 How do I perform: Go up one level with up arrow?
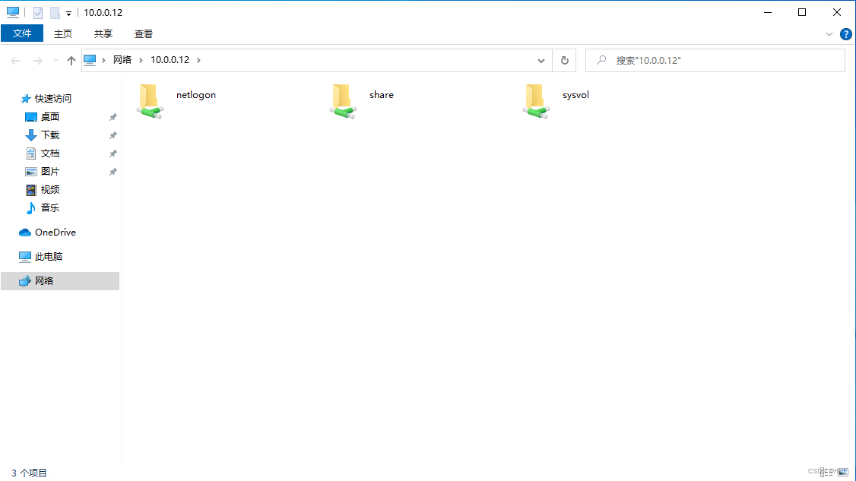point(71,61)
